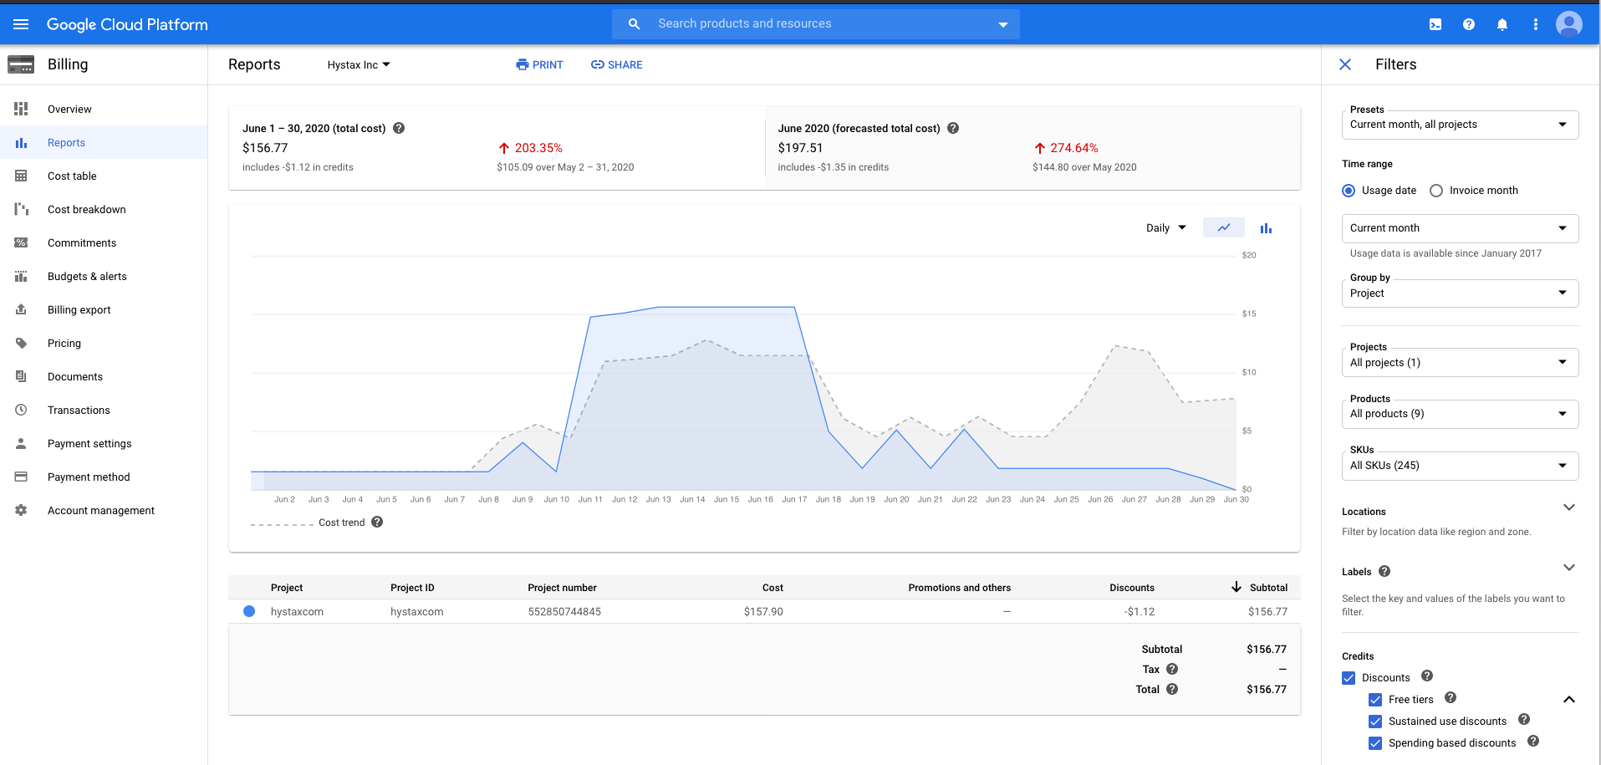
Task: Click hystaxcom blue color dot
Action: [249, 611]
